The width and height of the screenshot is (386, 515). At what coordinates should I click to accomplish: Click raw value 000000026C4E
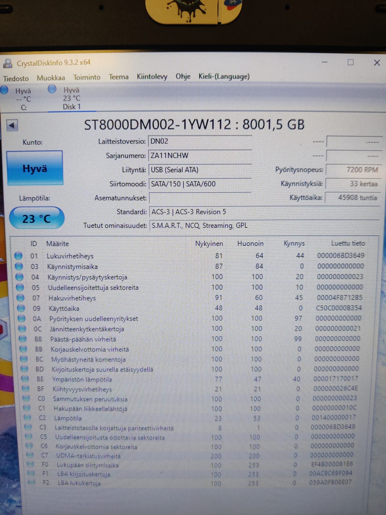pyautogui.click(x=335, y=388)
